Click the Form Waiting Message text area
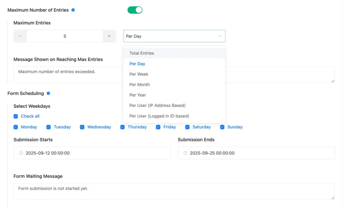343x207 pixels. pos(174,191)
